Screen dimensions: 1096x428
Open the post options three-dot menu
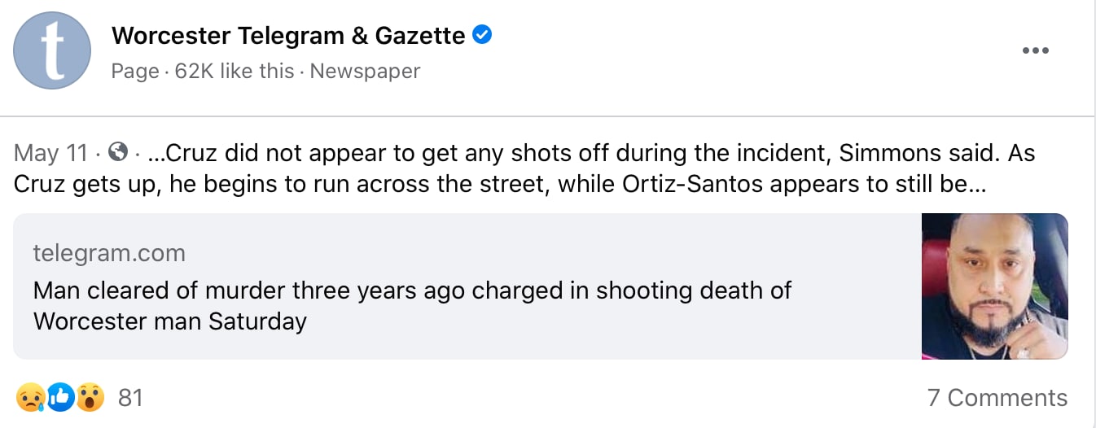[x=1035, y=50]
